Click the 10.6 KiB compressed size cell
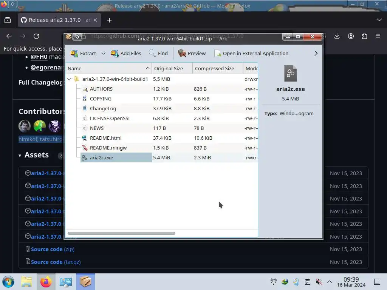 tap(203, 138)
